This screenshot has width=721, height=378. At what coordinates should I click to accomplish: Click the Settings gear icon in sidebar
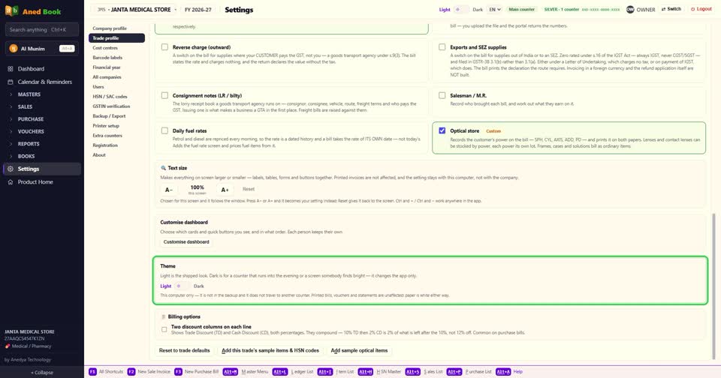click(11, 169)
